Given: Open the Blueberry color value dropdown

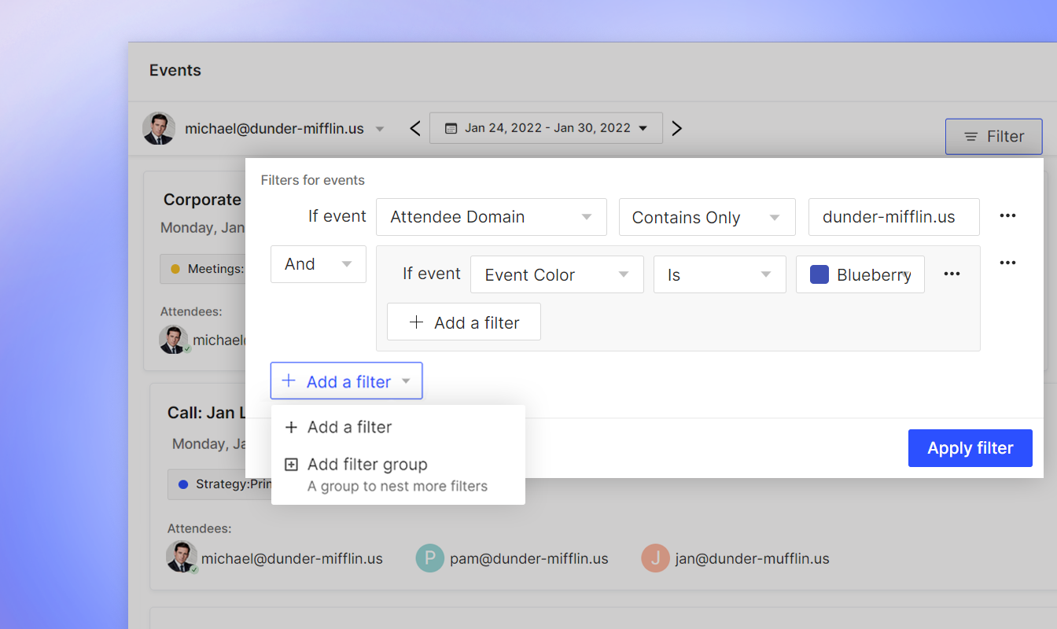Looking at the screenshot, I should point(860,274).
